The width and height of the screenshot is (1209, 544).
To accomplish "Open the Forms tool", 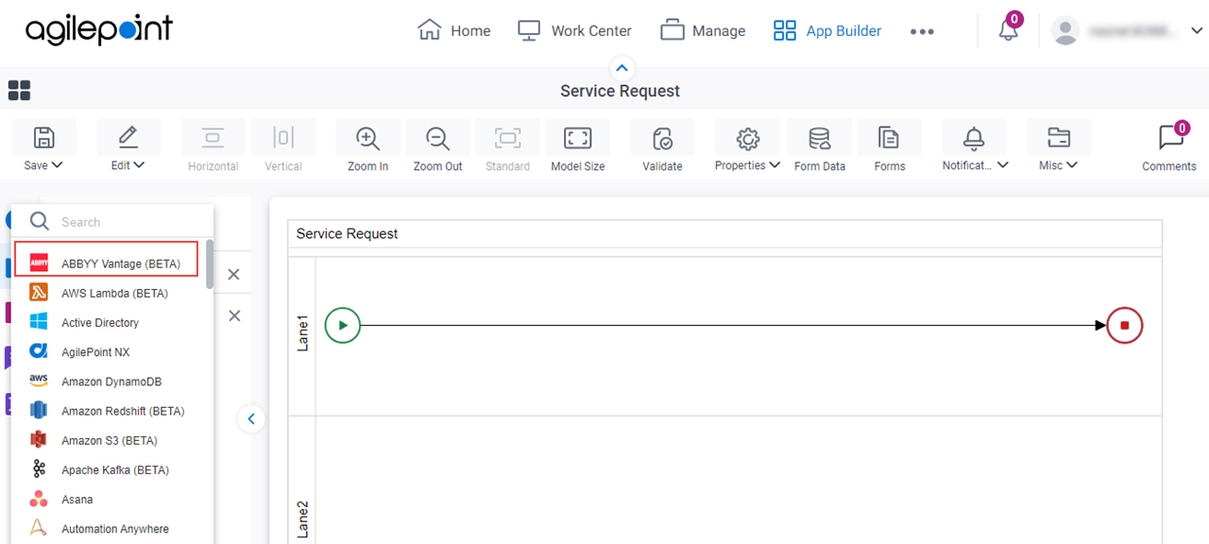I will point(889,147).
